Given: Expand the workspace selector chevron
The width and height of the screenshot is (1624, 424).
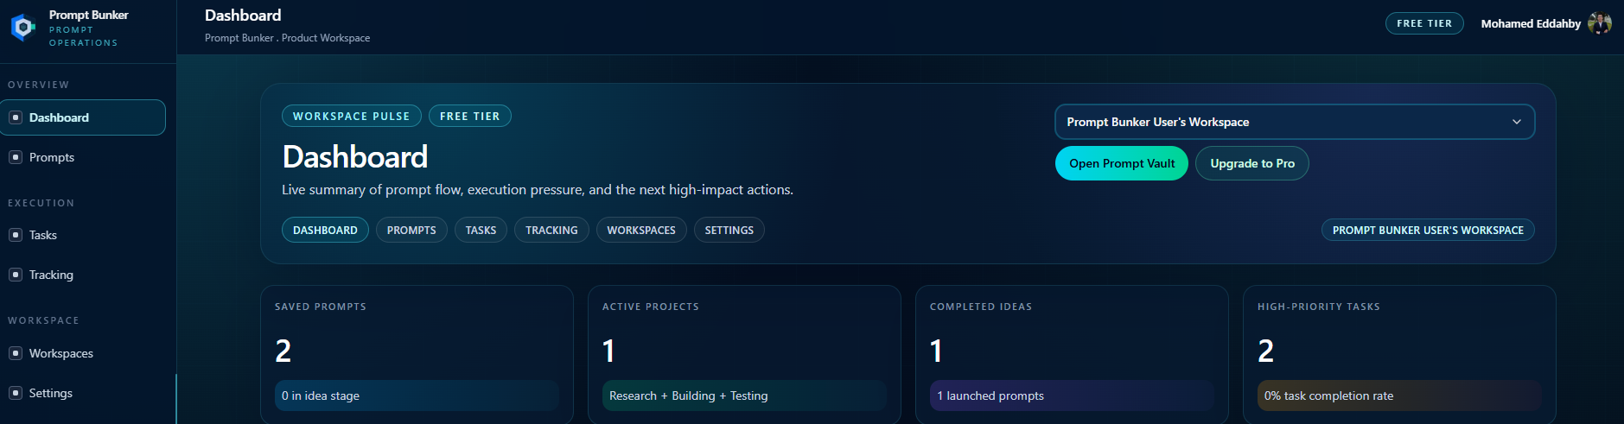Looking at the screenshot, I should pos(1517,122).
